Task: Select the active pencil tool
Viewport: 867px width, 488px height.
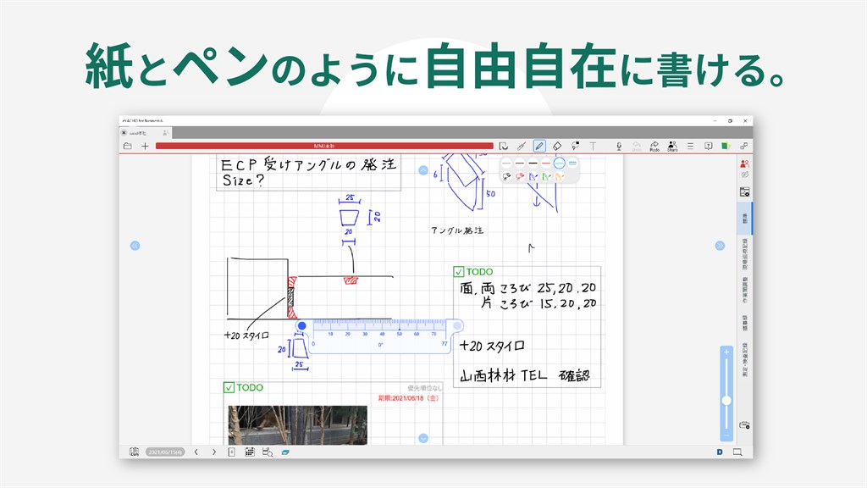Action: pyautogui.click(x=539, y=146)
